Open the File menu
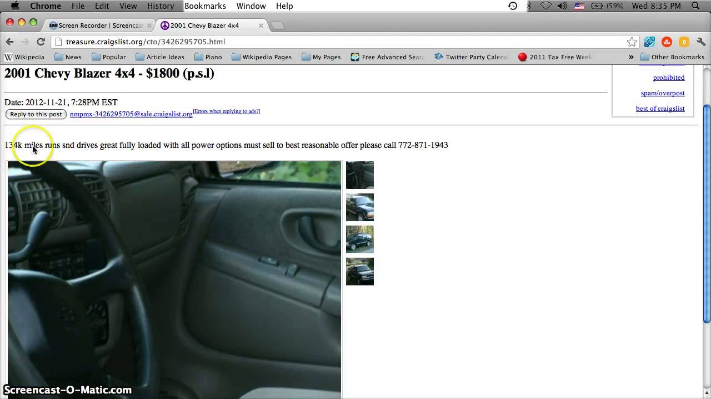Screen dimensions: 711x399 78,6
